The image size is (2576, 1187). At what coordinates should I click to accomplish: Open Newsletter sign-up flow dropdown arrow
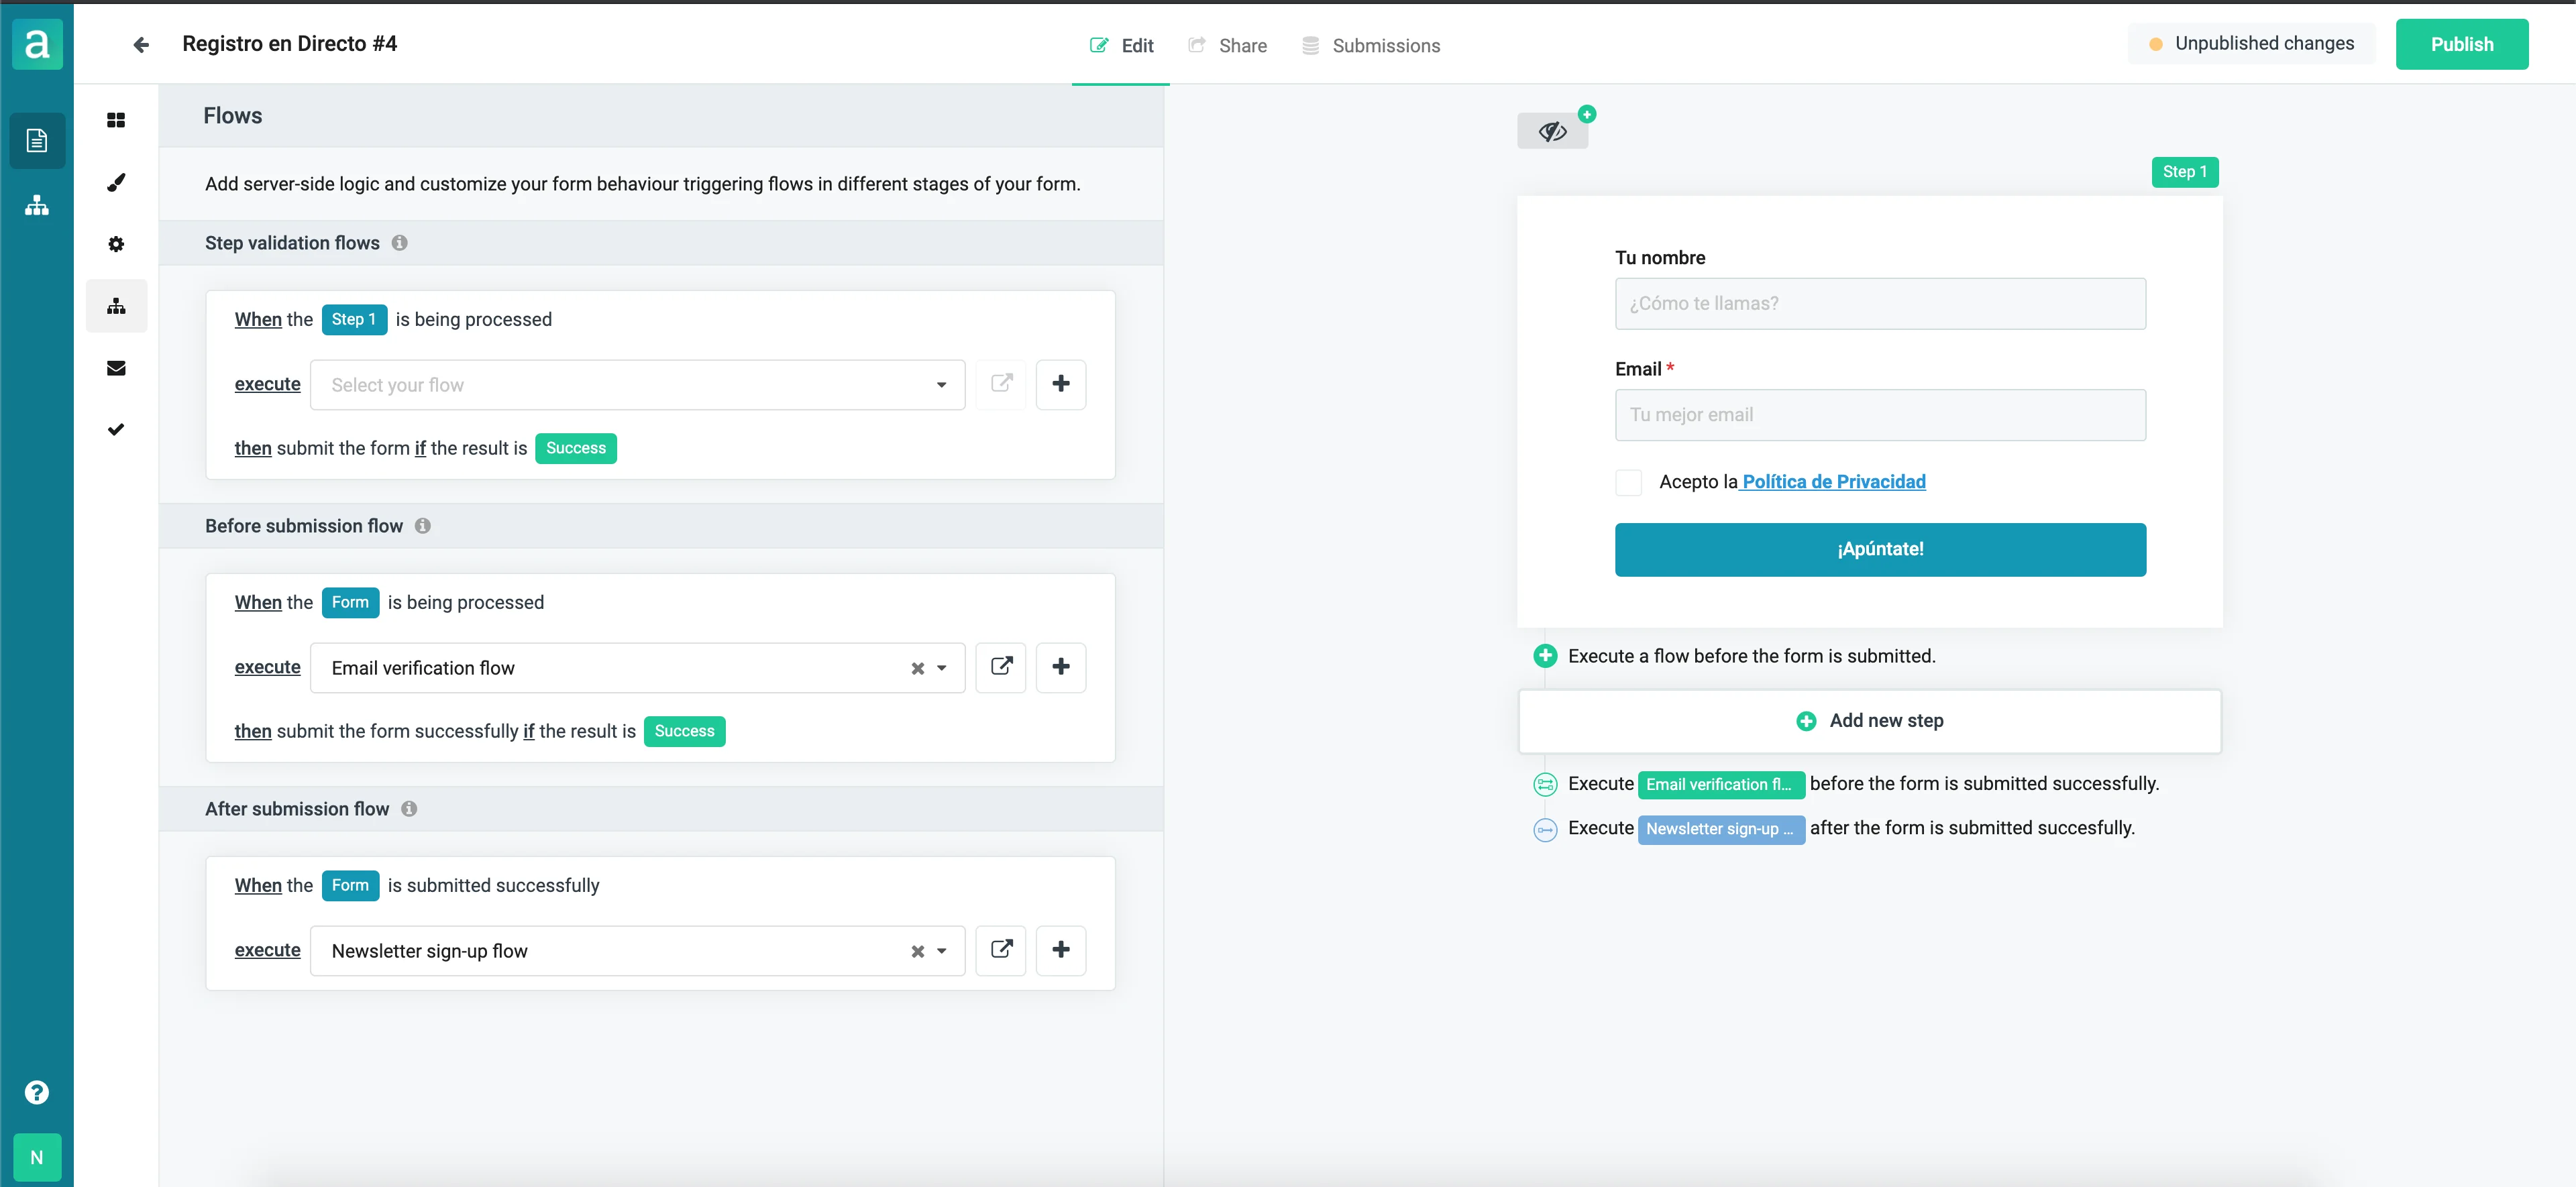click(941, 951)
